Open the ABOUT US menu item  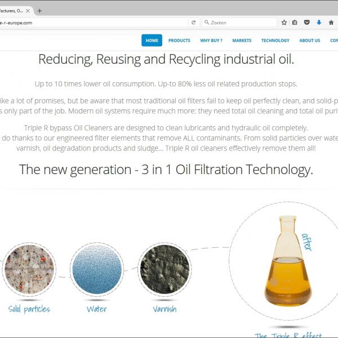pos(309,41)
